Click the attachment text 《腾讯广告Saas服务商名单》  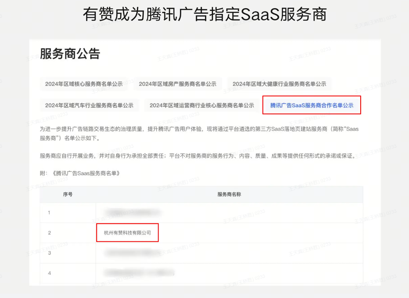[x=86, y=173]
